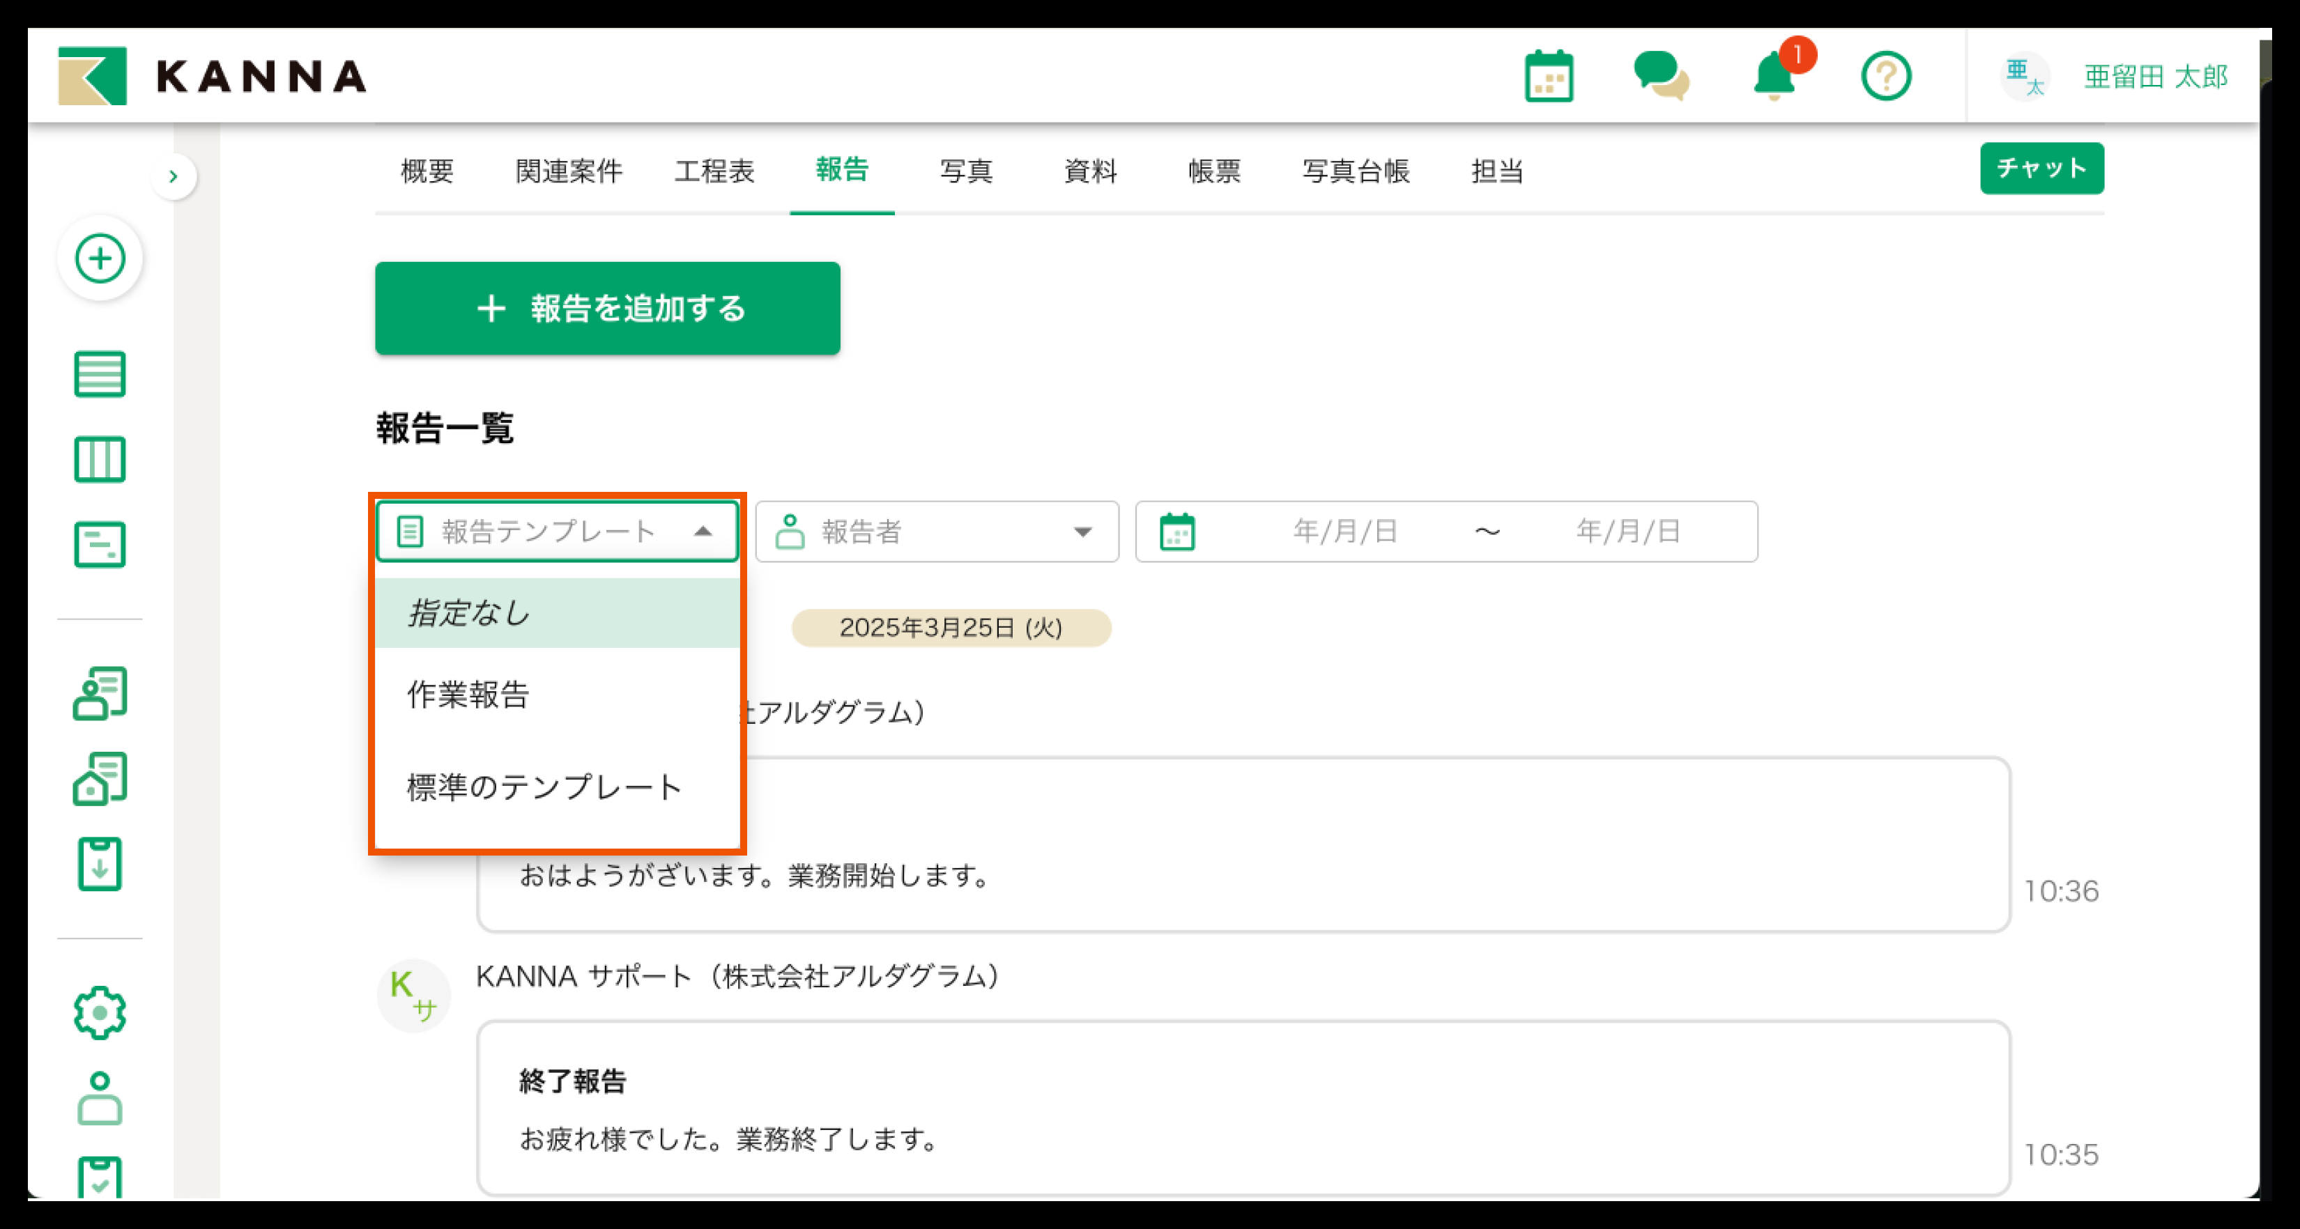Viewport: 2300px width, 1229px height.
Task: Choose 標準のテンプレート option
Action: pos(544,787)
